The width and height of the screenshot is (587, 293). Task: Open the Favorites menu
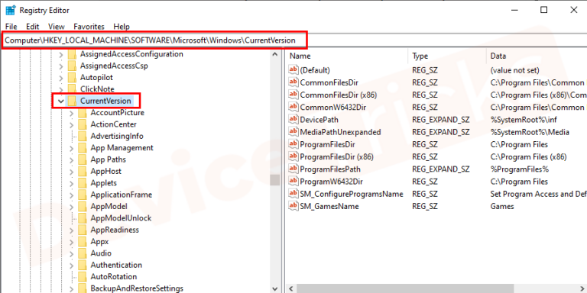pos(89,27)
